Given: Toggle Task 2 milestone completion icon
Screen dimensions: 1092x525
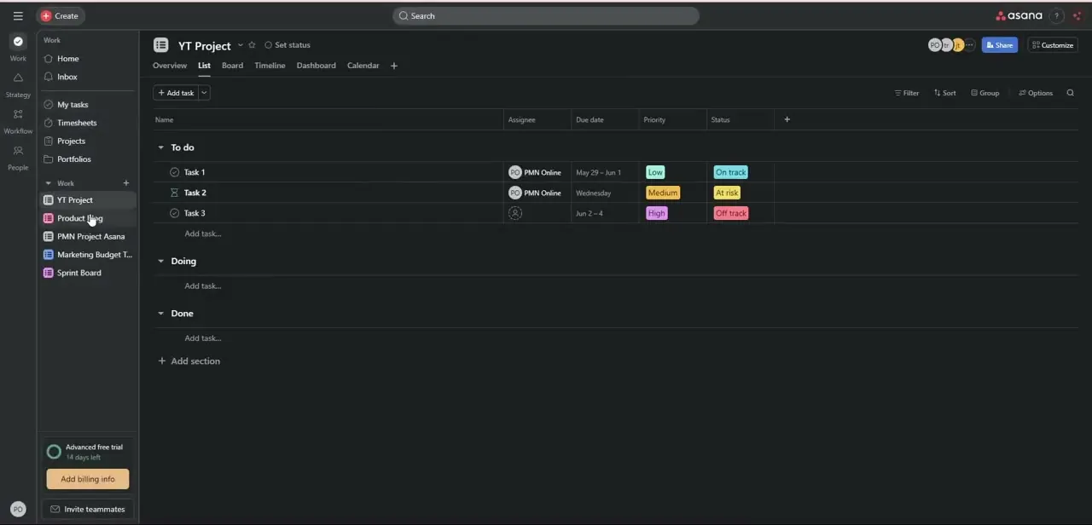Looking at the screenshot, I should click(x=175, y=193).
